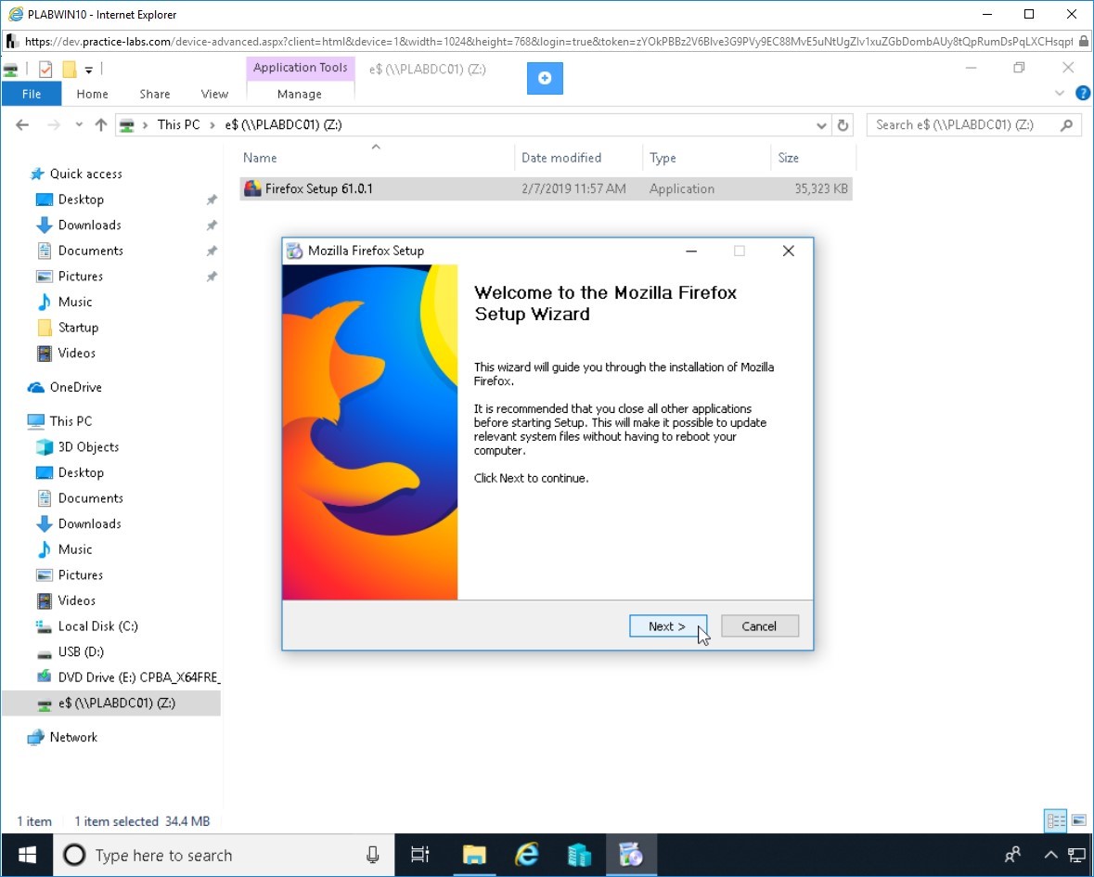The image size is (1094, 877).
Task: Select This PC in the navigation pane
Action: tap(71, 420)
